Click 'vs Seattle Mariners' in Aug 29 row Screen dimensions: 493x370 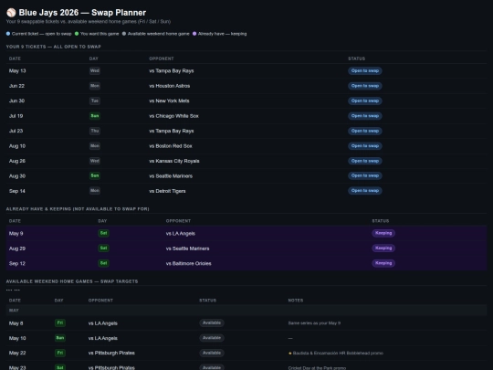click(x=188, y=248)
